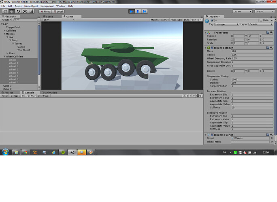This screenshot has width=277, height=202.
Task: Click the Collapse button in Console
Action: pos(15,96)
